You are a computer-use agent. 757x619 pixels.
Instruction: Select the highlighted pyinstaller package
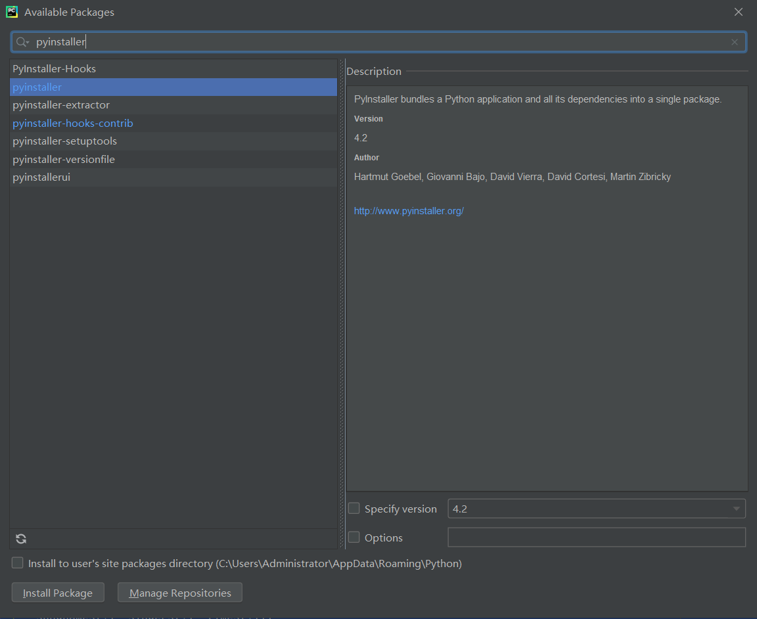tap(173, 87)
